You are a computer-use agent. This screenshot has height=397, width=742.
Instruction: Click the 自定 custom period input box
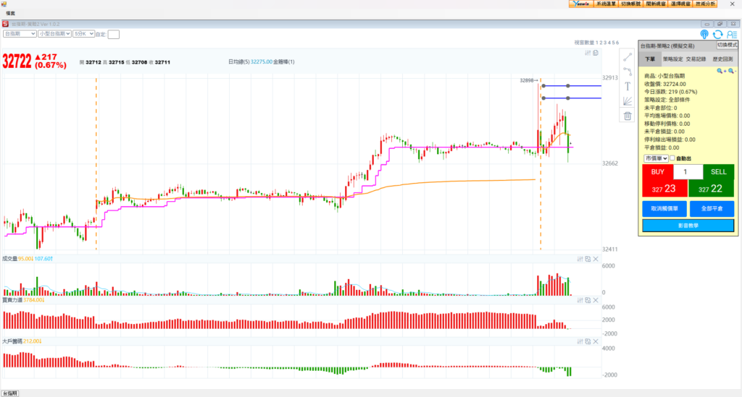(x=114, y=34)
